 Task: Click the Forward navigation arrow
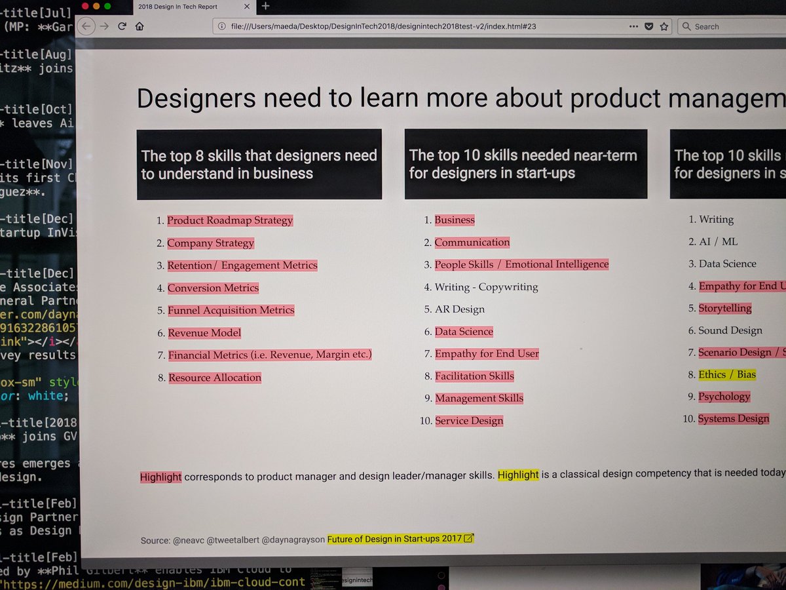point(104,26)
